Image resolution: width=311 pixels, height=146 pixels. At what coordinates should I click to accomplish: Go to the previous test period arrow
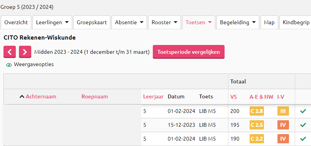10,52
